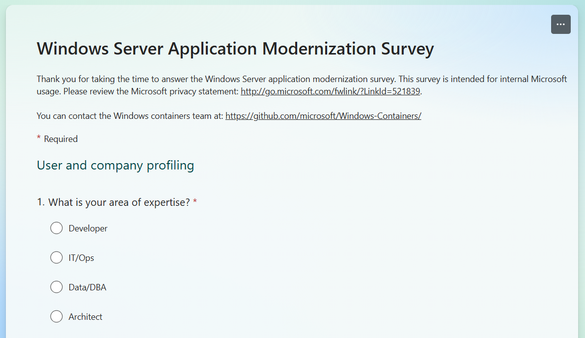Click the Architect label text
Viewport: 585px width, 338px height.
tap(84, 316)
